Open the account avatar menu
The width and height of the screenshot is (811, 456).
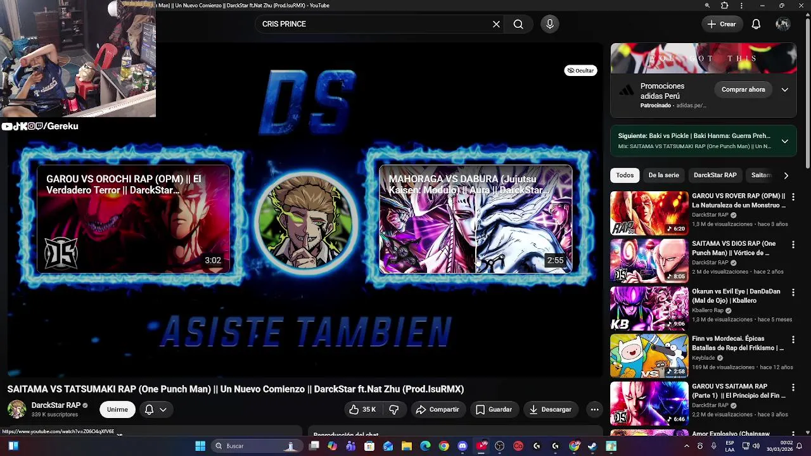[x=782, y=24]
